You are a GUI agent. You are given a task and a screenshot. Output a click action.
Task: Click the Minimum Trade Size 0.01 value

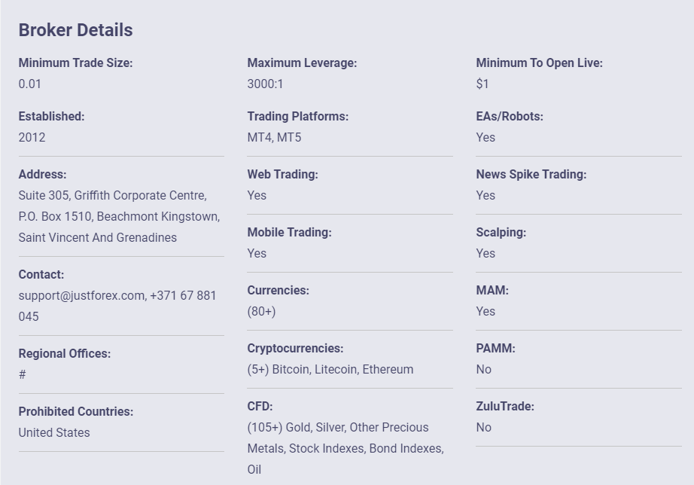click(29, 84)
